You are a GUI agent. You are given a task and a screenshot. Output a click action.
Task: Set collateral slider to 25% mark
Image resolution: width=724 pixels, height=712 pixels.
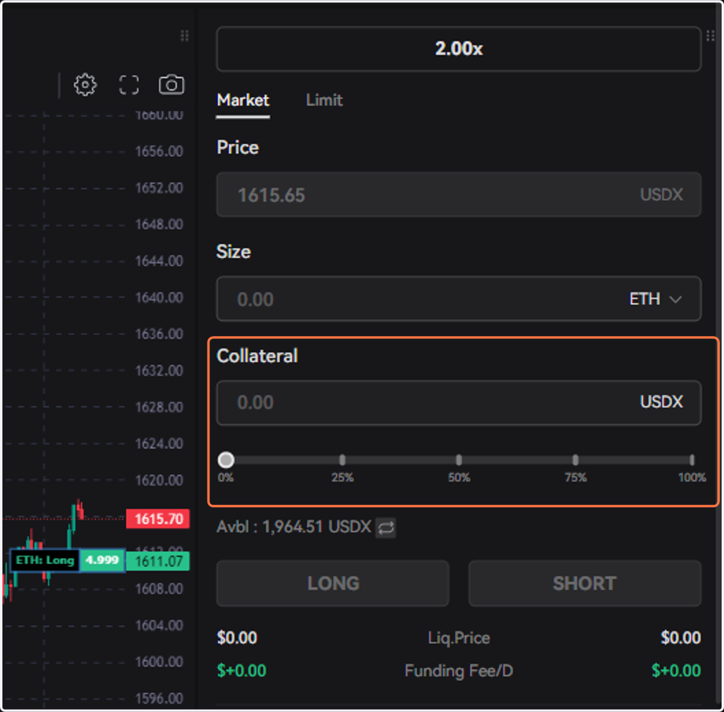(342, 460)
